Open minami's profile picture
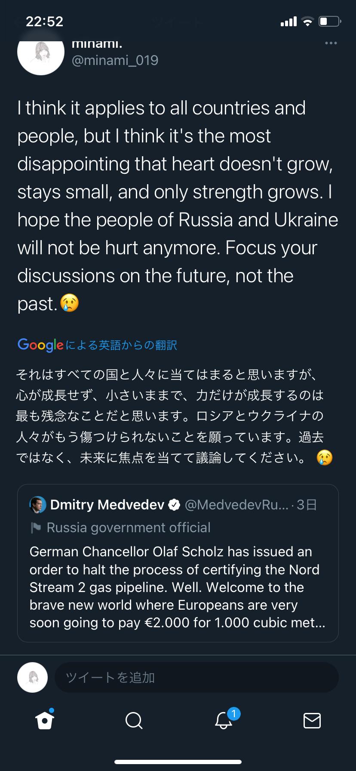 (x=41, y=52)
